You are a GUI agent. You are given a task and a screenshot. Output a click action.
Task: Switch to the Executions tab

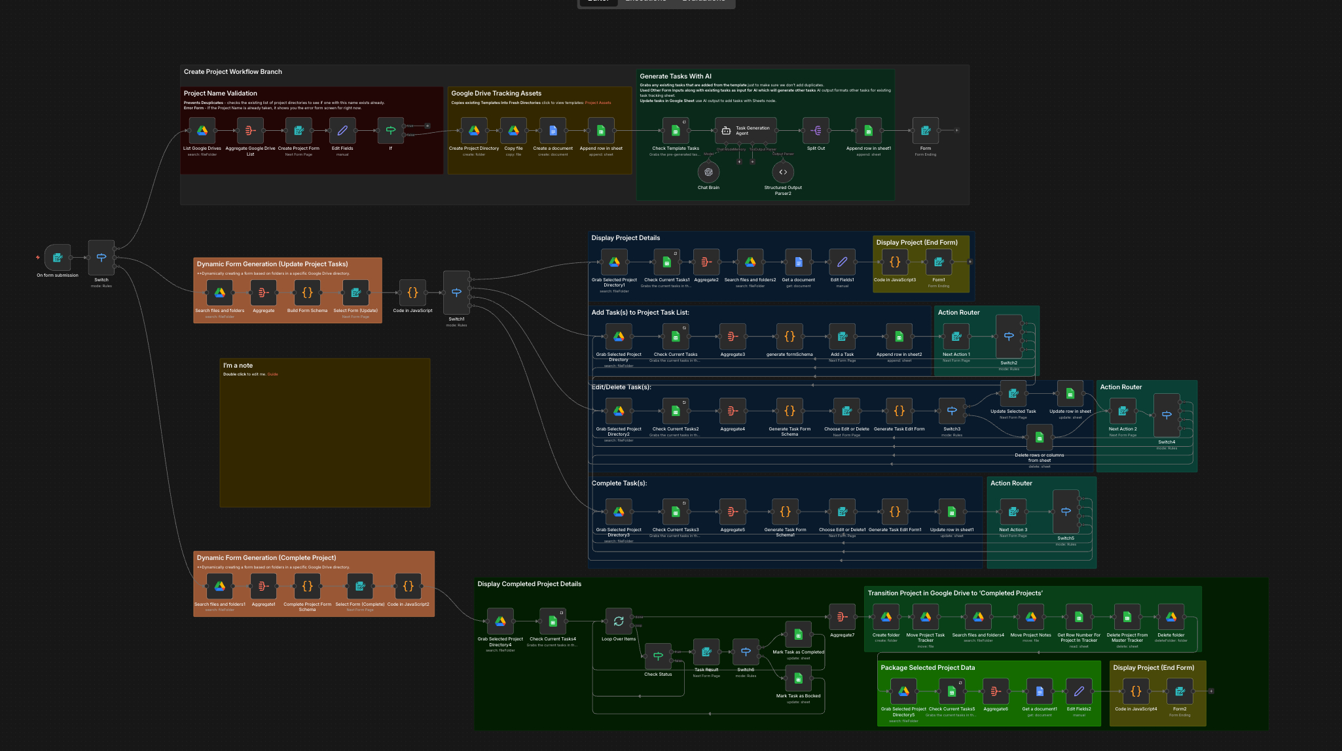point(645,1)
